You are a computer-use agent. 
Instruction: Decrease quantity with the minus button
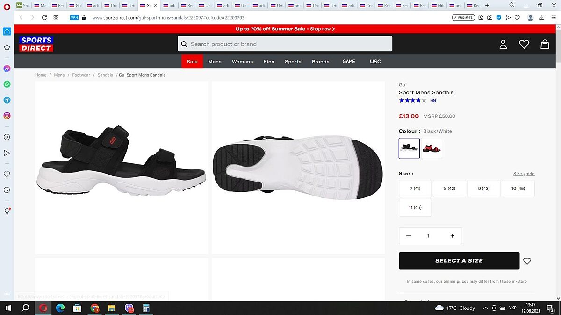(x=409, y=236)
